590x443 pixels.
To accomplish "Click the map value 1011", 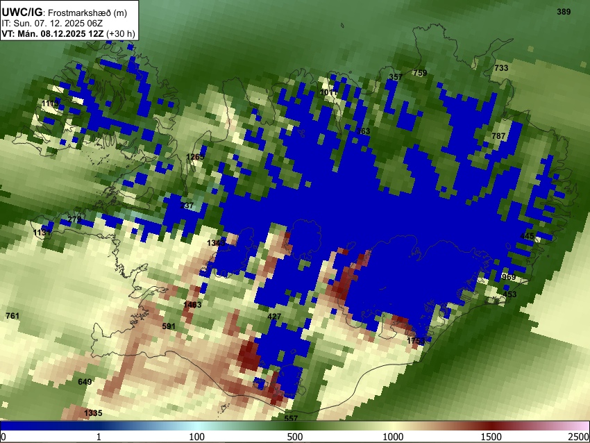I will [x=328, y=92].
